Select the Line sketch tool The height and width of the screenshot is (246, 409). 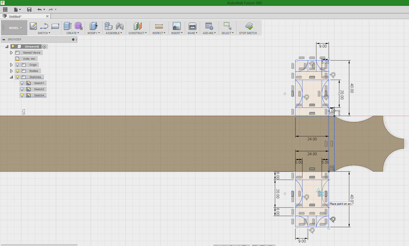(x=44, y=26)
